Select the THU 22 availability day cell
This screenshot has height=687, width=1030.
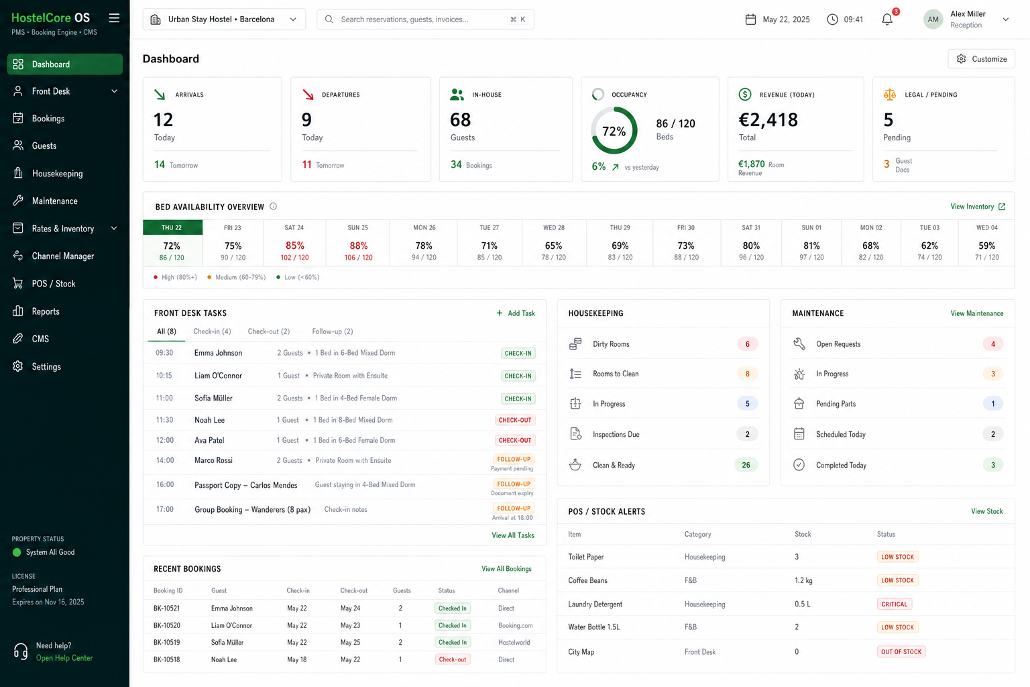pos(172,242)
